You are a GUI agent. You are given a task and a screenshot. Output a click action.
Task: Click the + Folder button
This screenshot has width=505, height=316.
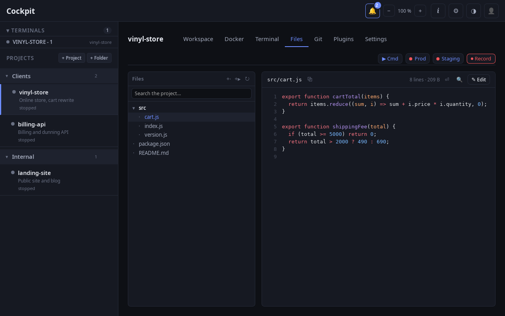pyautogui.click(x=99, y=58)
